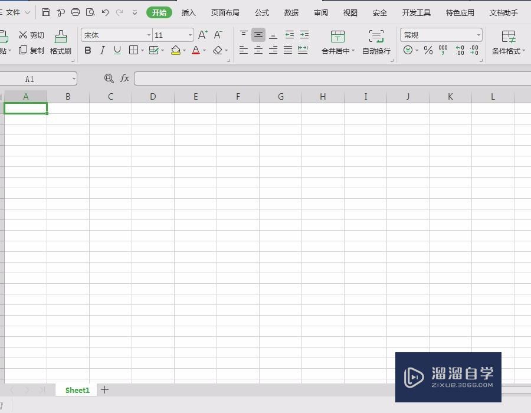The width and height of the screenshot is (531, 413).
Task: Activate the Format Painter (格式刷)
Action: (61, 42)
